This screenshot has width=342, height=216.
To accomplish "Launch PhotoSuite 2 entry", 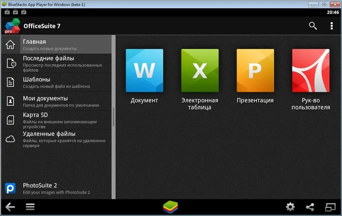I will [x=56, y=189].
